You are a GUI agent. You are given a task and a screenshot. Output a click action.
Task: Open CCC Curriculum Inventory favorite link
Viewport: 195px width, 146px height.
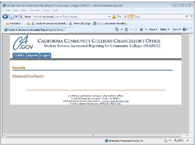(x=110, y=24)
